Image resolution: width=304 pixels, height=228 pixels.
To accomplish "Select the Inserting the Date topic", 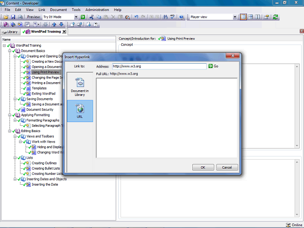I will [x=45, y=185].
